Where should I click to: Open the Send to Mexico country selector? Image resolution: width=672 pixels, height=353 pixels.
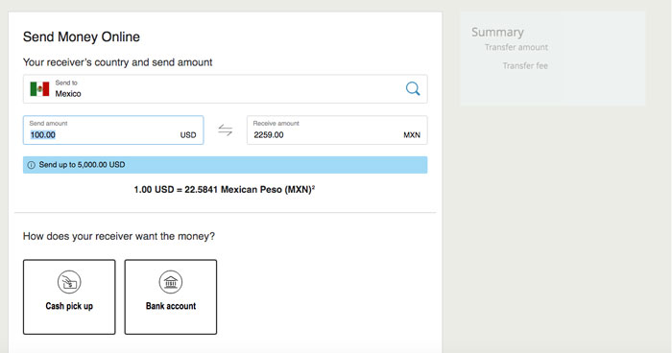[225, 89]
